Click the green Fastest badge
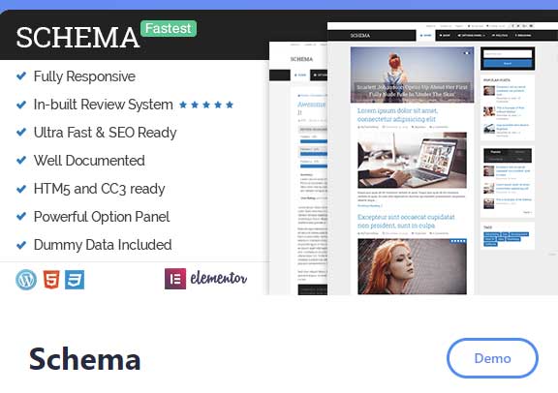The image size is (558, 393). click(169, 28)
